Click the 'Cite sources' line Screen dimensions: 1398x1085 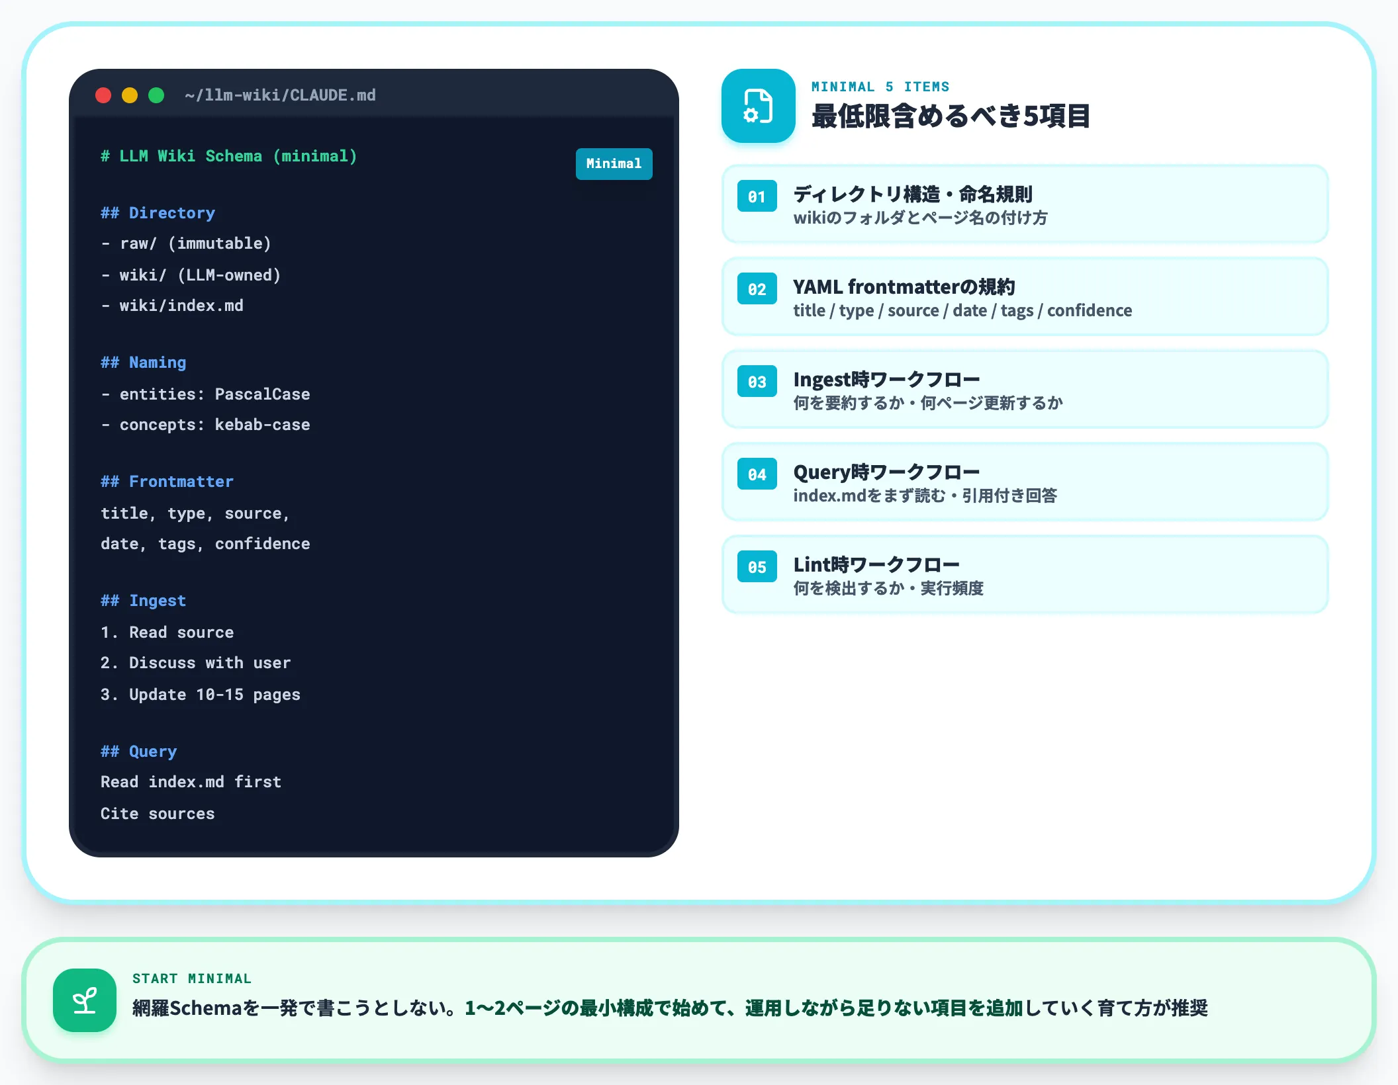[158, 814]
